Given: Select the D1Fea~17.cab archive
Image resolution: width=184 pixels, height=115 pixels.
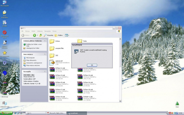Looking at the screenshot, I should pyautogui.click(x=59, y=91).
